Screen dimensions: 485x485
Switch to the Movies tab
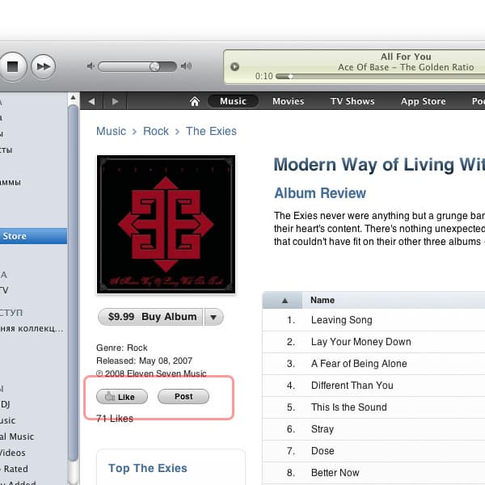point(288,101)
